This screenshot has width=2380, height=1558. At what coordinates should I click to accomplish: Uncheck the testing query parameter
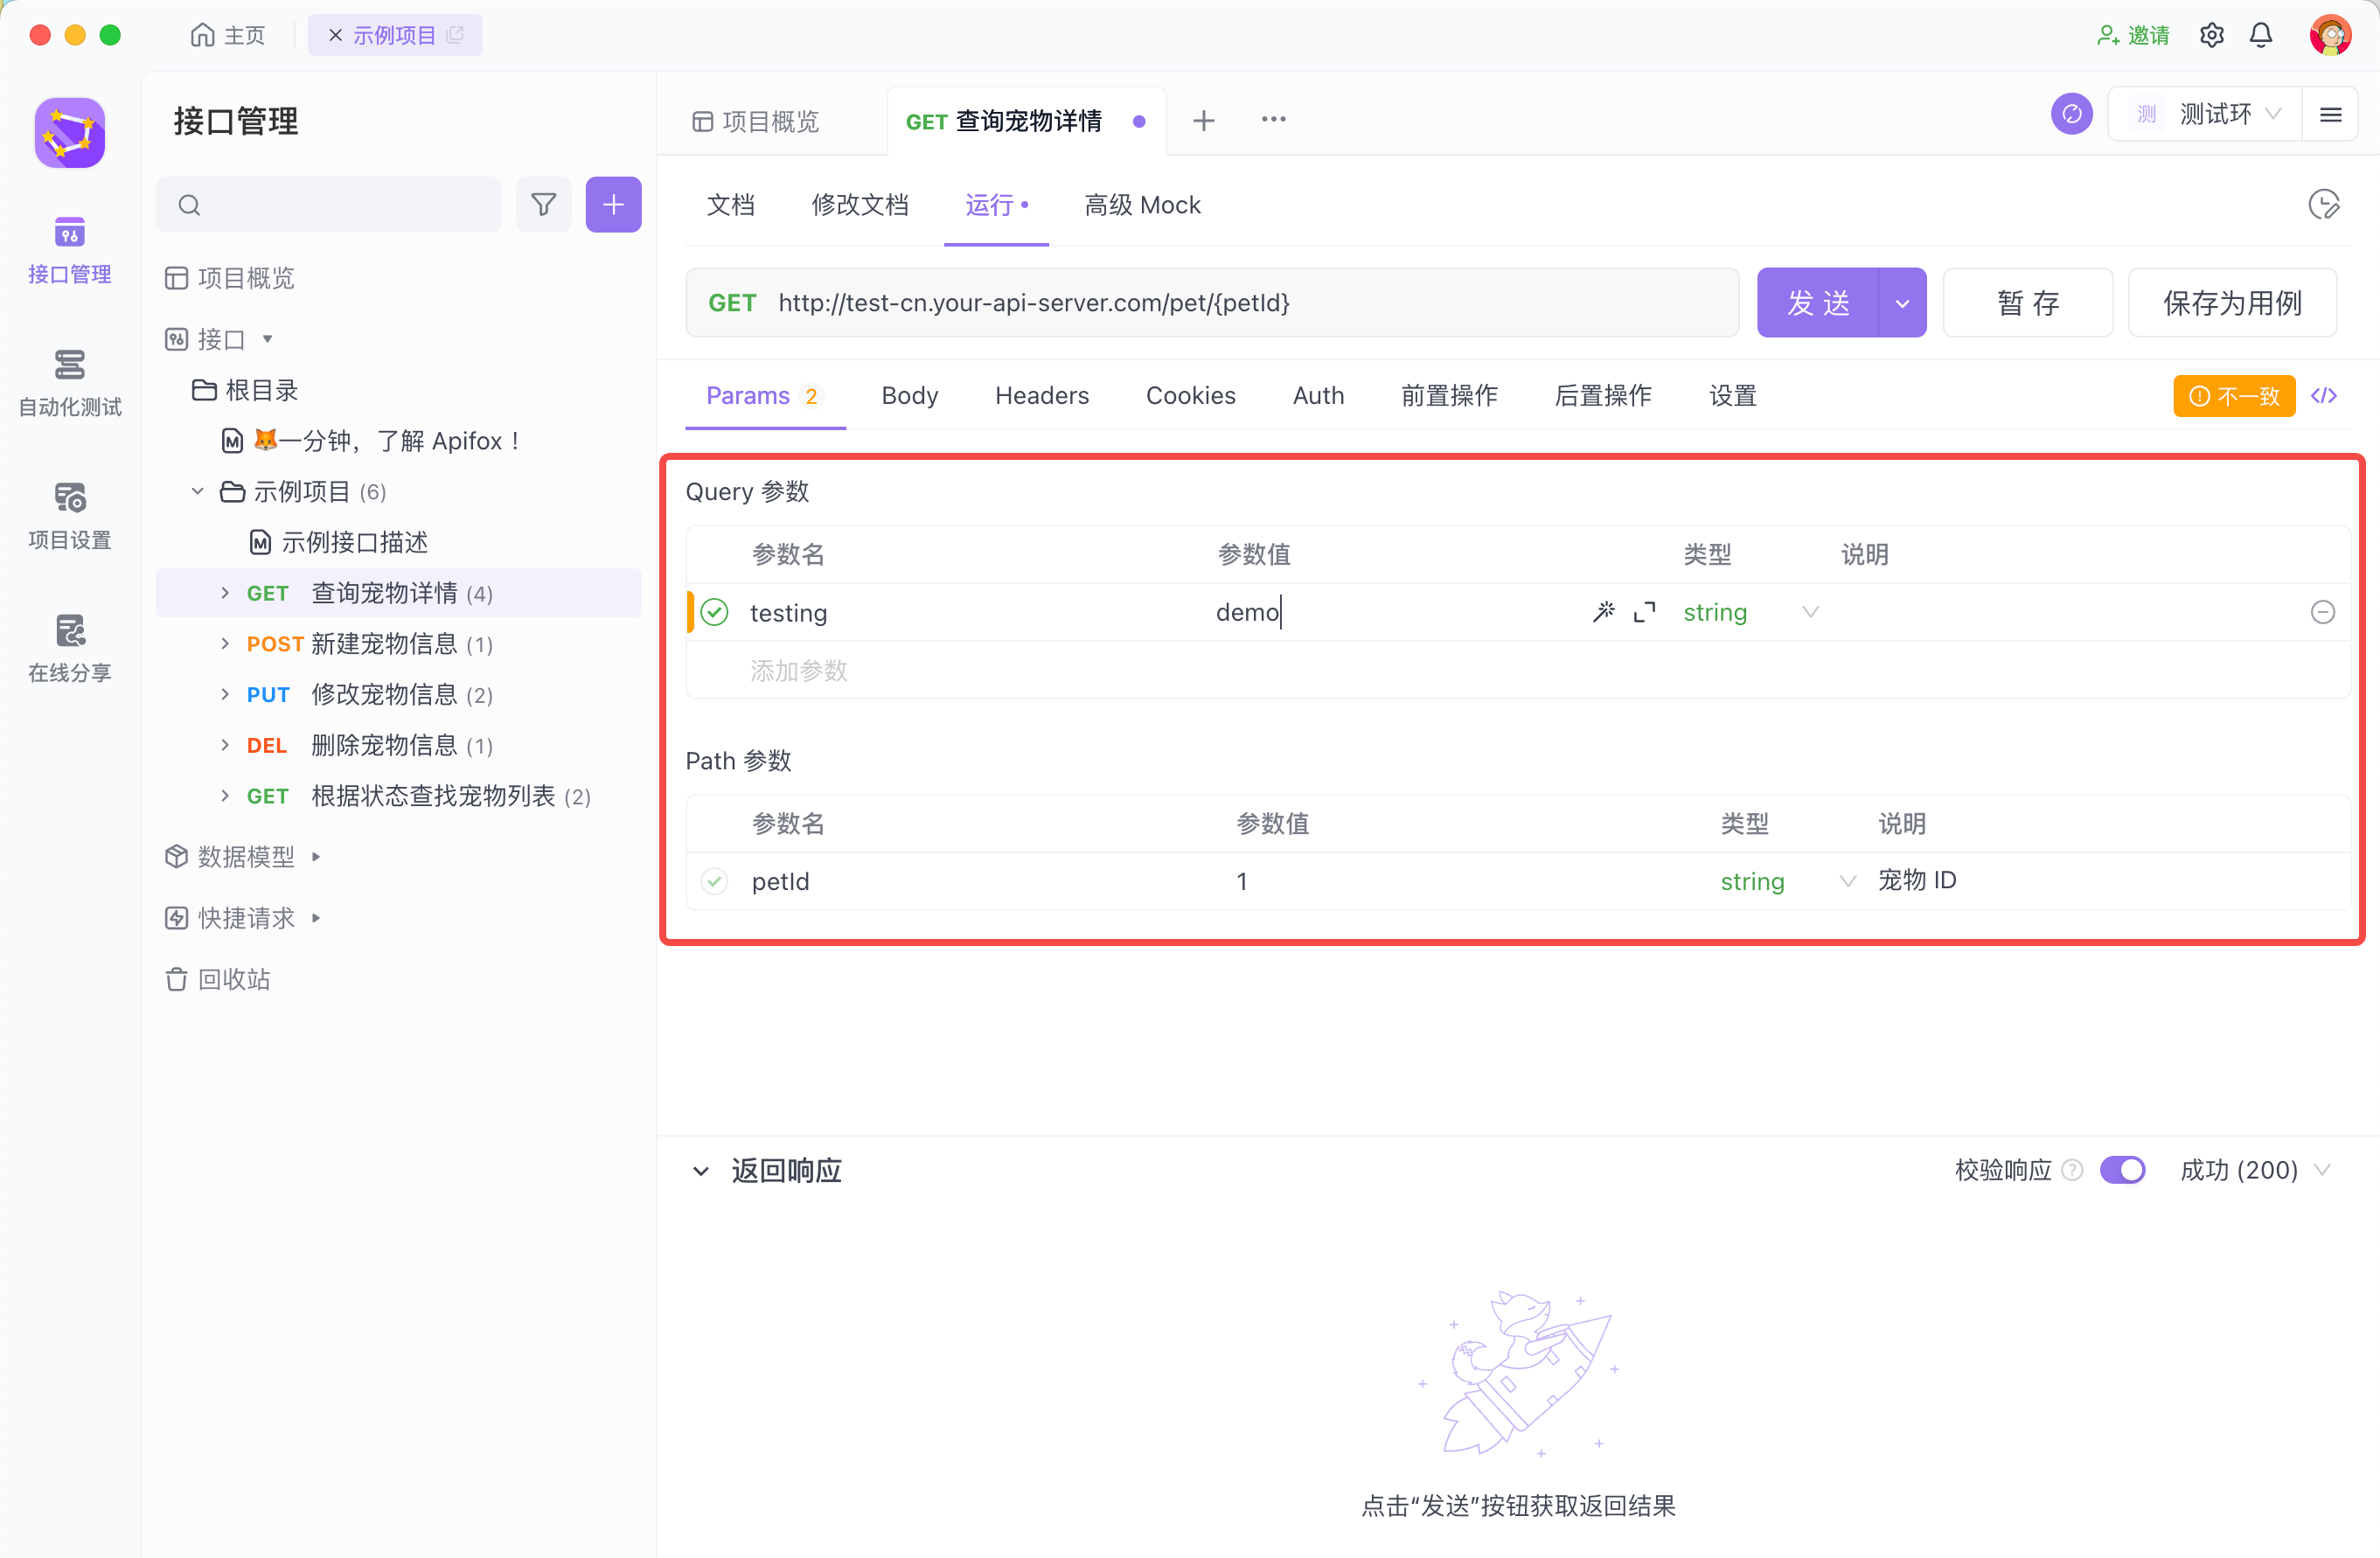pos(714,612)
